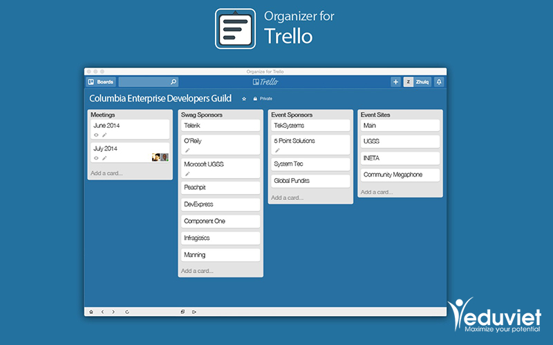The height and width of the screenshot is (345, 553).
Task: Add a card to Event Sponsors list
Action: coord(287,198)
